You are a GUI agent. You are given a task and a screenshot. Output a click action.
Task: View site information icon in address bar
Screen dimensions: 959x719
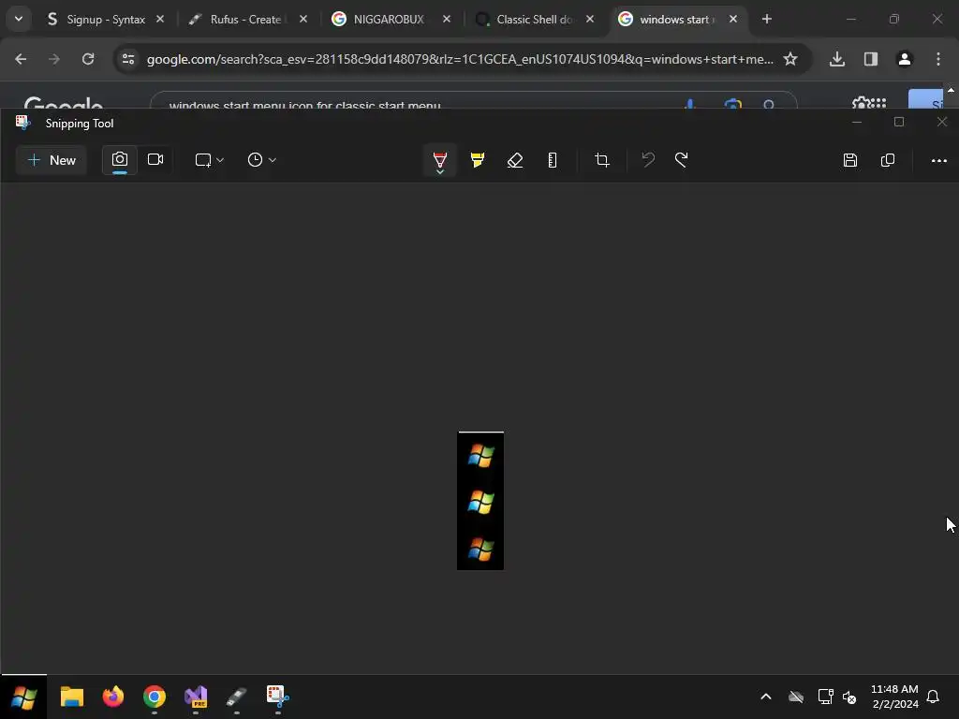coord(128,59)
